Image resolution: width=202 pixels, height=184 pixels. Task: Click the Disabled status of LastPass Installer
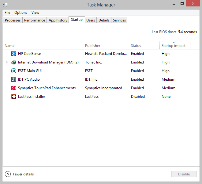click(138, 97)
